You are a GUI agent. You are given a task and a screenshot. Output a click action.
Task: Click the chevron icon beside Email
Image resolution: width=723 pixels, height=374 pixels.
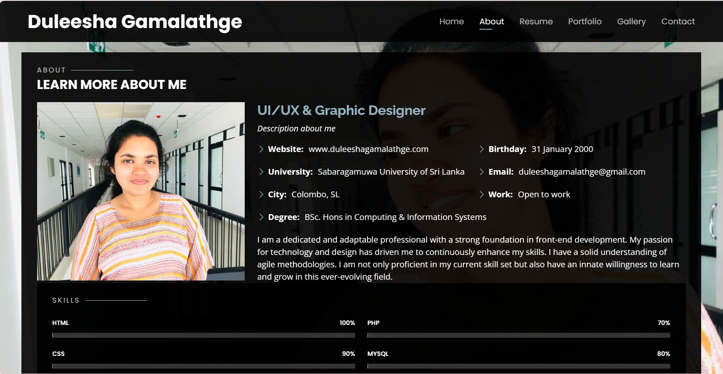482,172
